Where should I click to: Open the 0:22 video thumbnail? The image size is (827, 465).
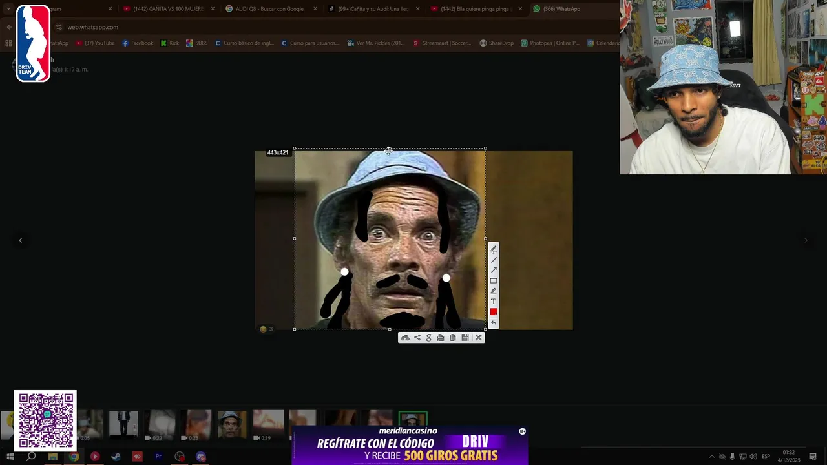[x=159, y=426]
